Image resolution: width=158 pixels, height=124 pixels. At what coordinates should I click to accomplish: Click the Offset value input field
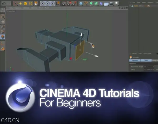tap(149, 70)
